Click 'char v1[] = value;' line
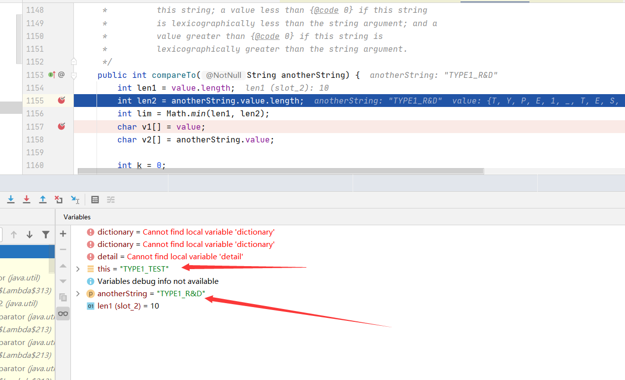This screenshot has width=625, height=380. (x=161, y=127)
